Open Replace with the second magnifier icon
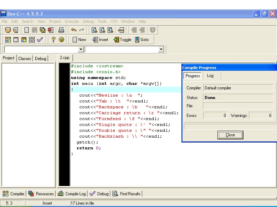 coord(102,30)
